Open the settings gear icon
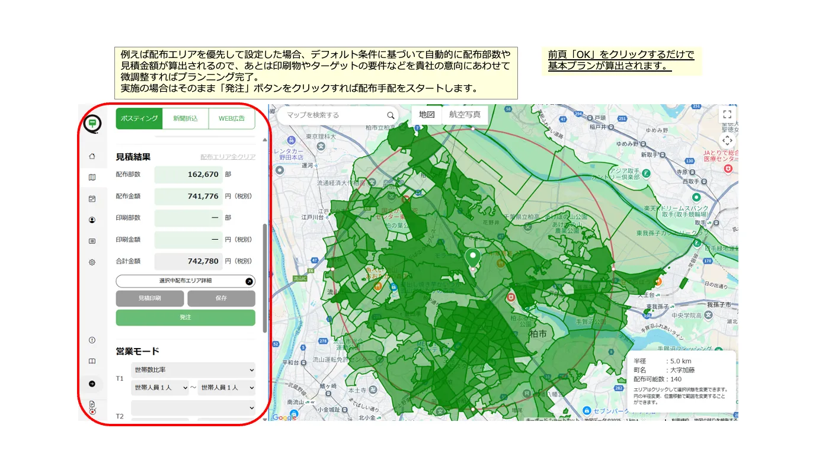This screenshot has width=819, height=457. click(92, 262)
